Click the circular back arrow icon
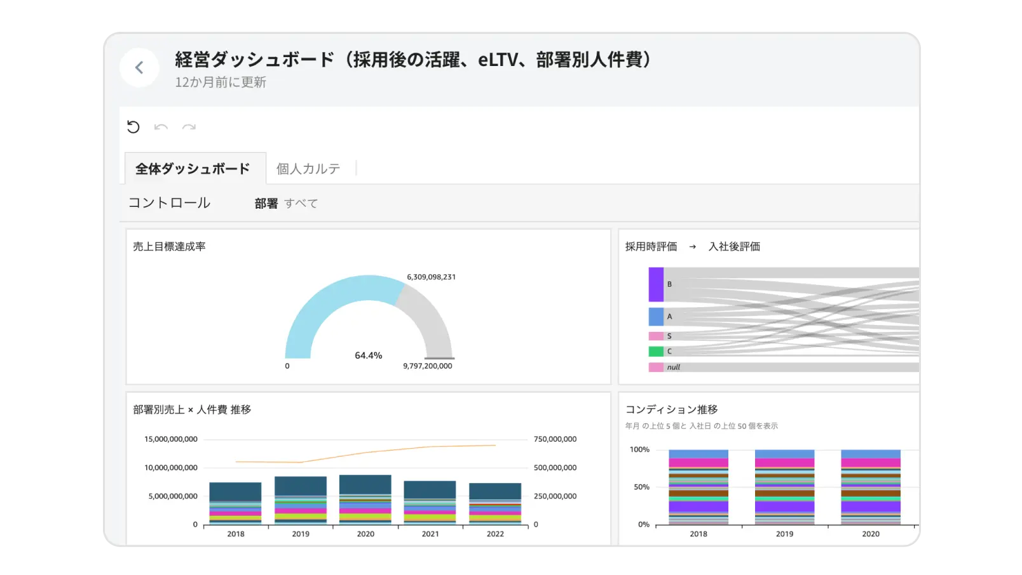This screenshot has width=1022, height=575. coord(139,67)
